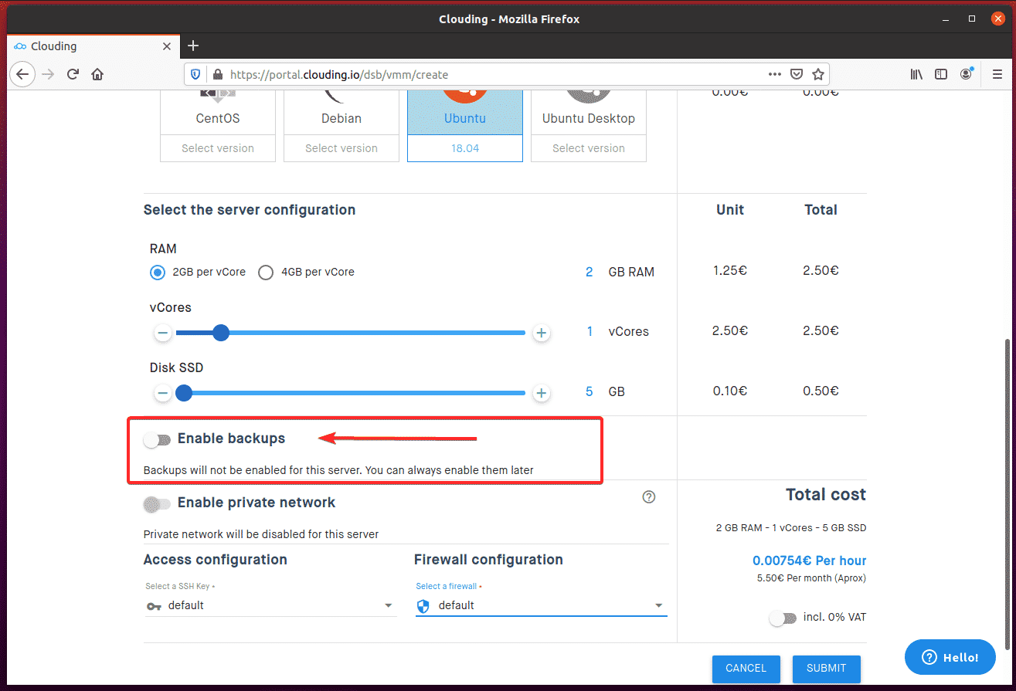This screenshot has width=1016, height=691.
Task: Open the Hello! help chat button
Action: click(x=950, y=658)
